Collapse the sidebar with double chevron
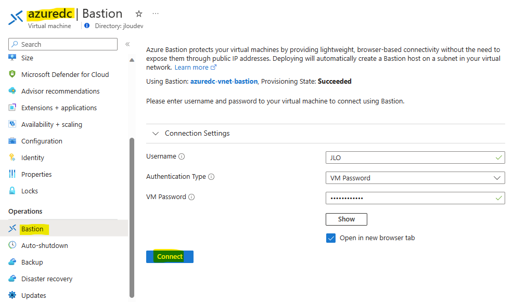This screenshot has width=514, height=302. pos(127,44)
